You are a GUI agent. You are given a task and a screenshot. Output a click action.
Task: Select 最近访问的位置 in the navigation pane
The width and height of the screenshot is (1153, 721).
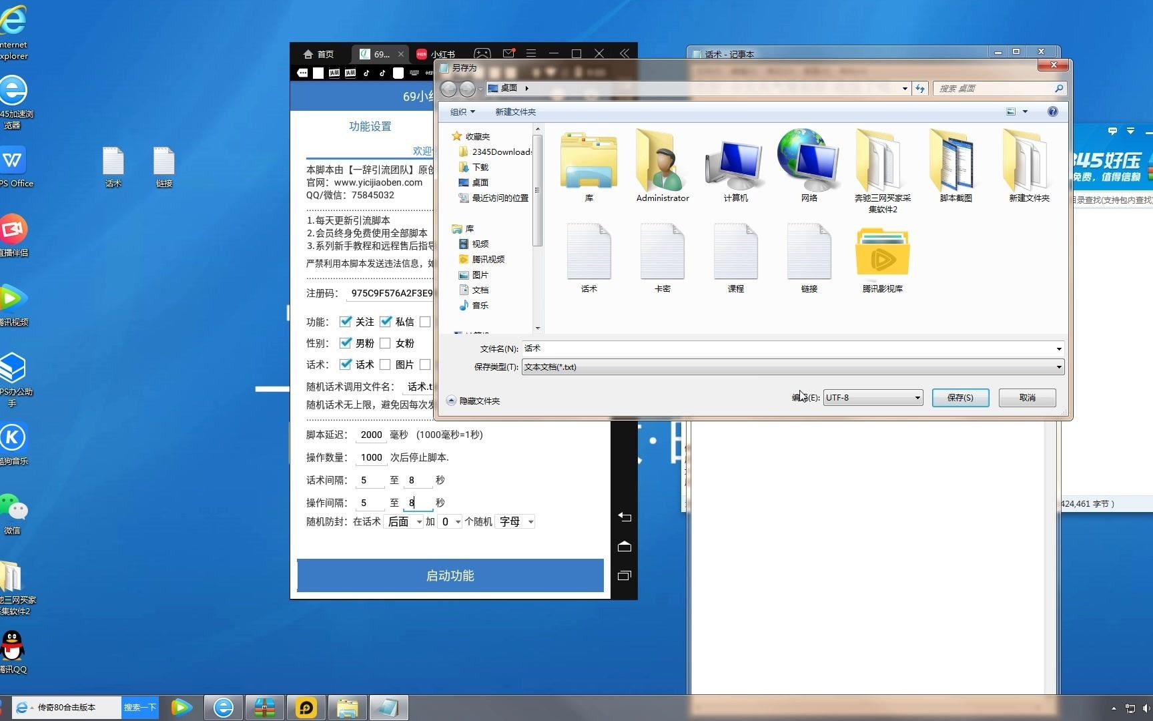tap(494, 198)
